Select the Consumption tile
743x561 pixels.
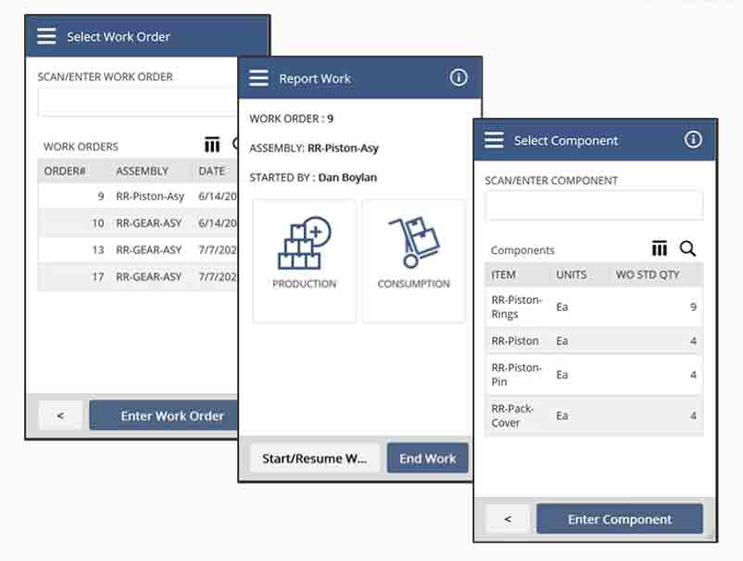(413, 261)
